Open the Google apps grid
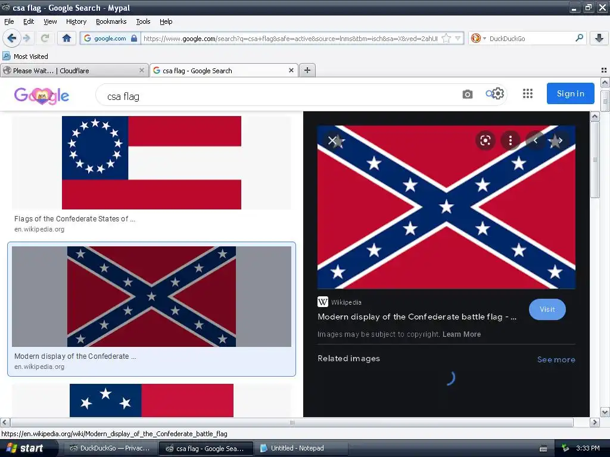This screenshot has height=457, width=610. click(528, 93)
